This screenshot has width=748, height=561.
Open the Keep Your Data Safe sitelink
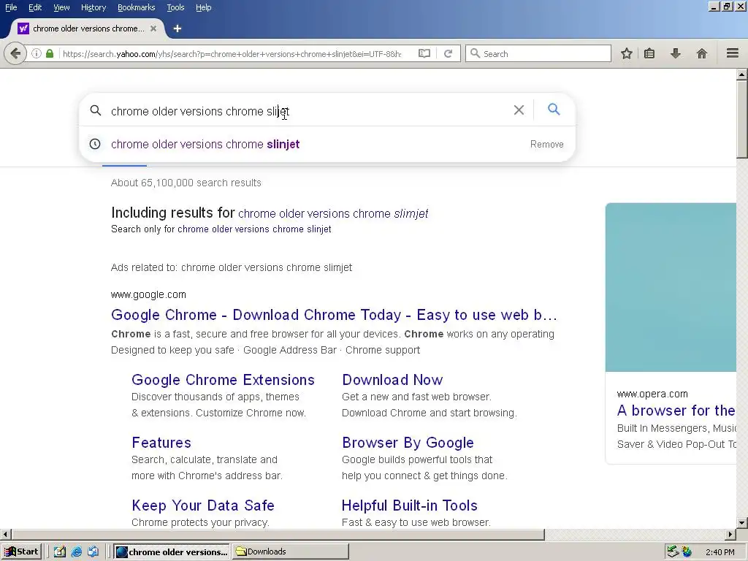pos(203,505)
